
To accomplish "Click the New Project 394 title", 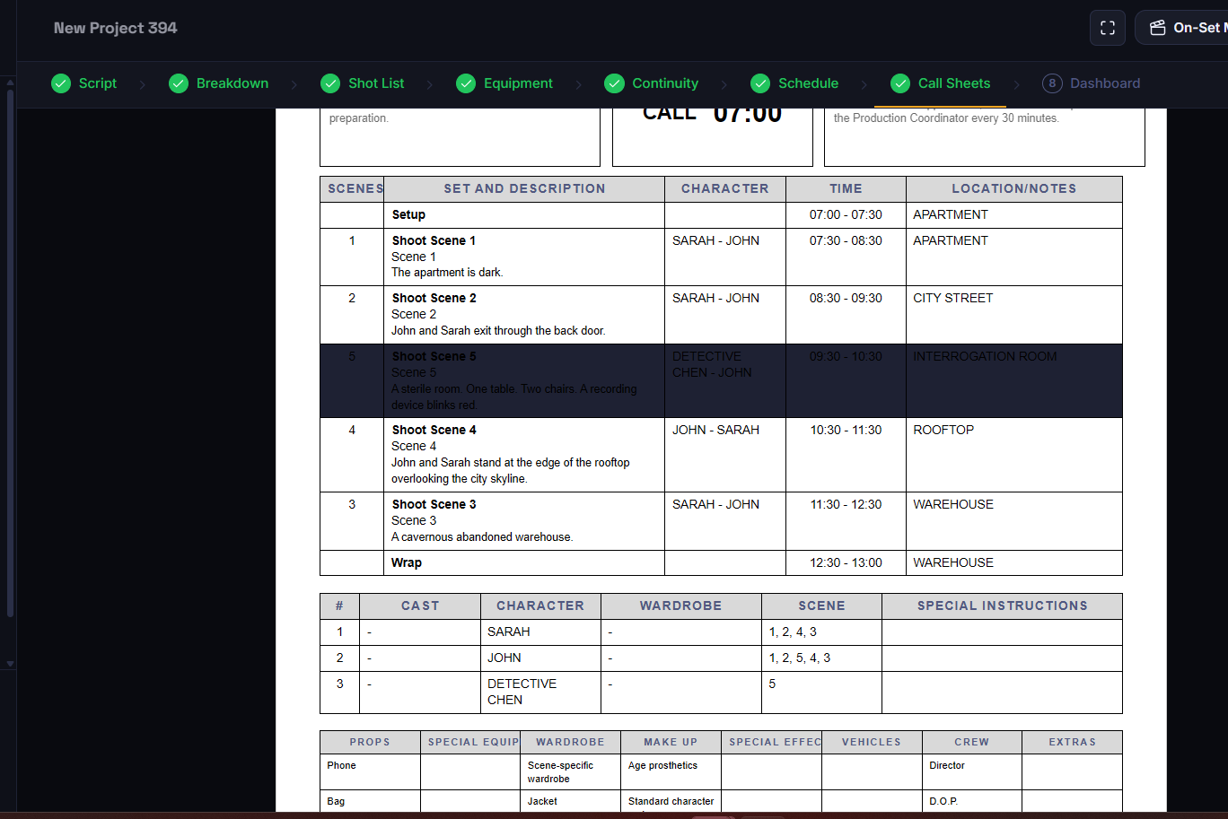I will tap(115, 28).
